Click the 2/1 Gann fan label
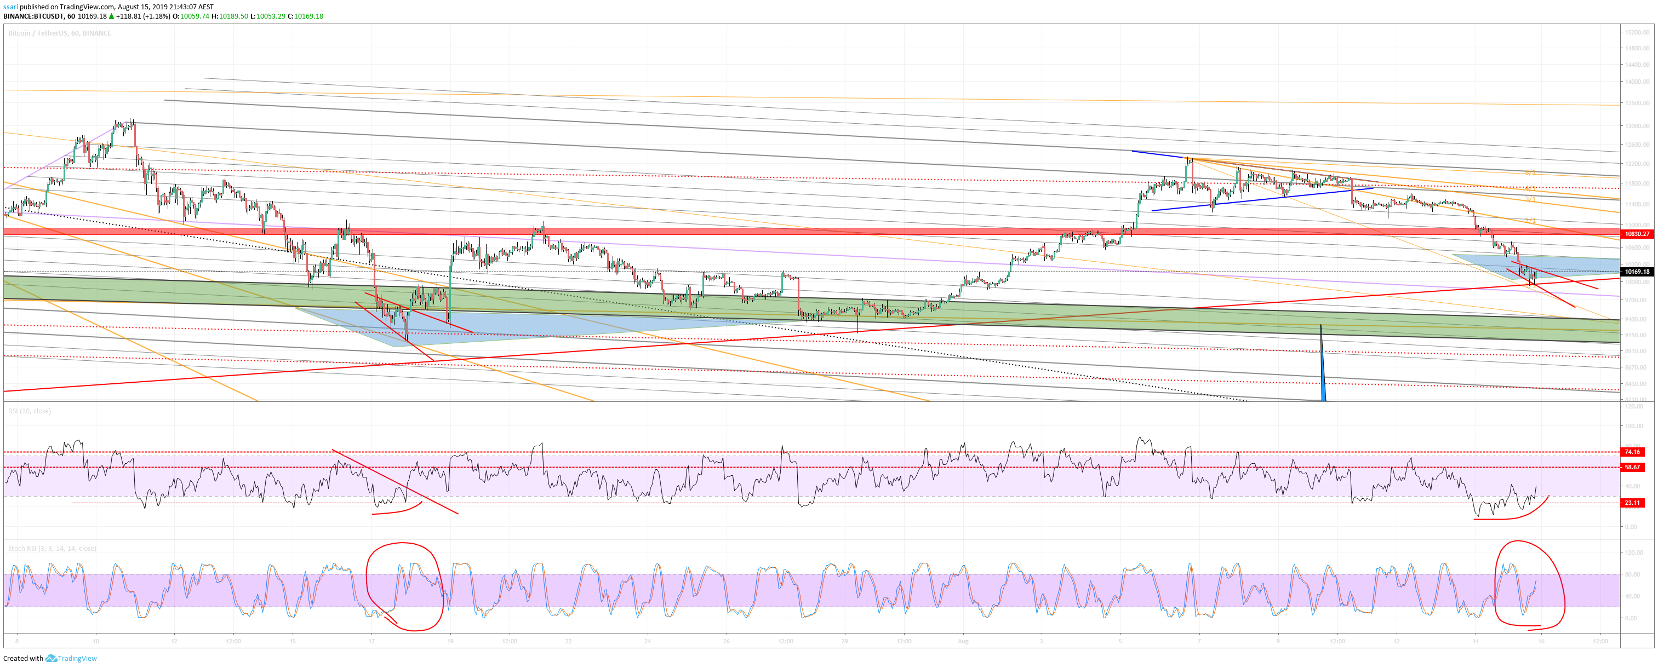The height and width of the screenshot is (668, 1658). (x=1530, y=221)
